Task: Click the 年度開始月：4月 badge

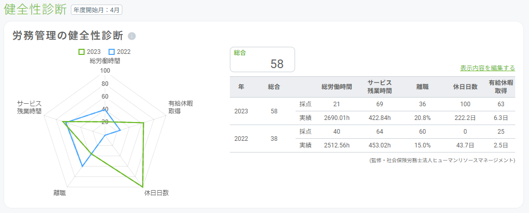Action: pyautogui.click(x=96, y=9)
